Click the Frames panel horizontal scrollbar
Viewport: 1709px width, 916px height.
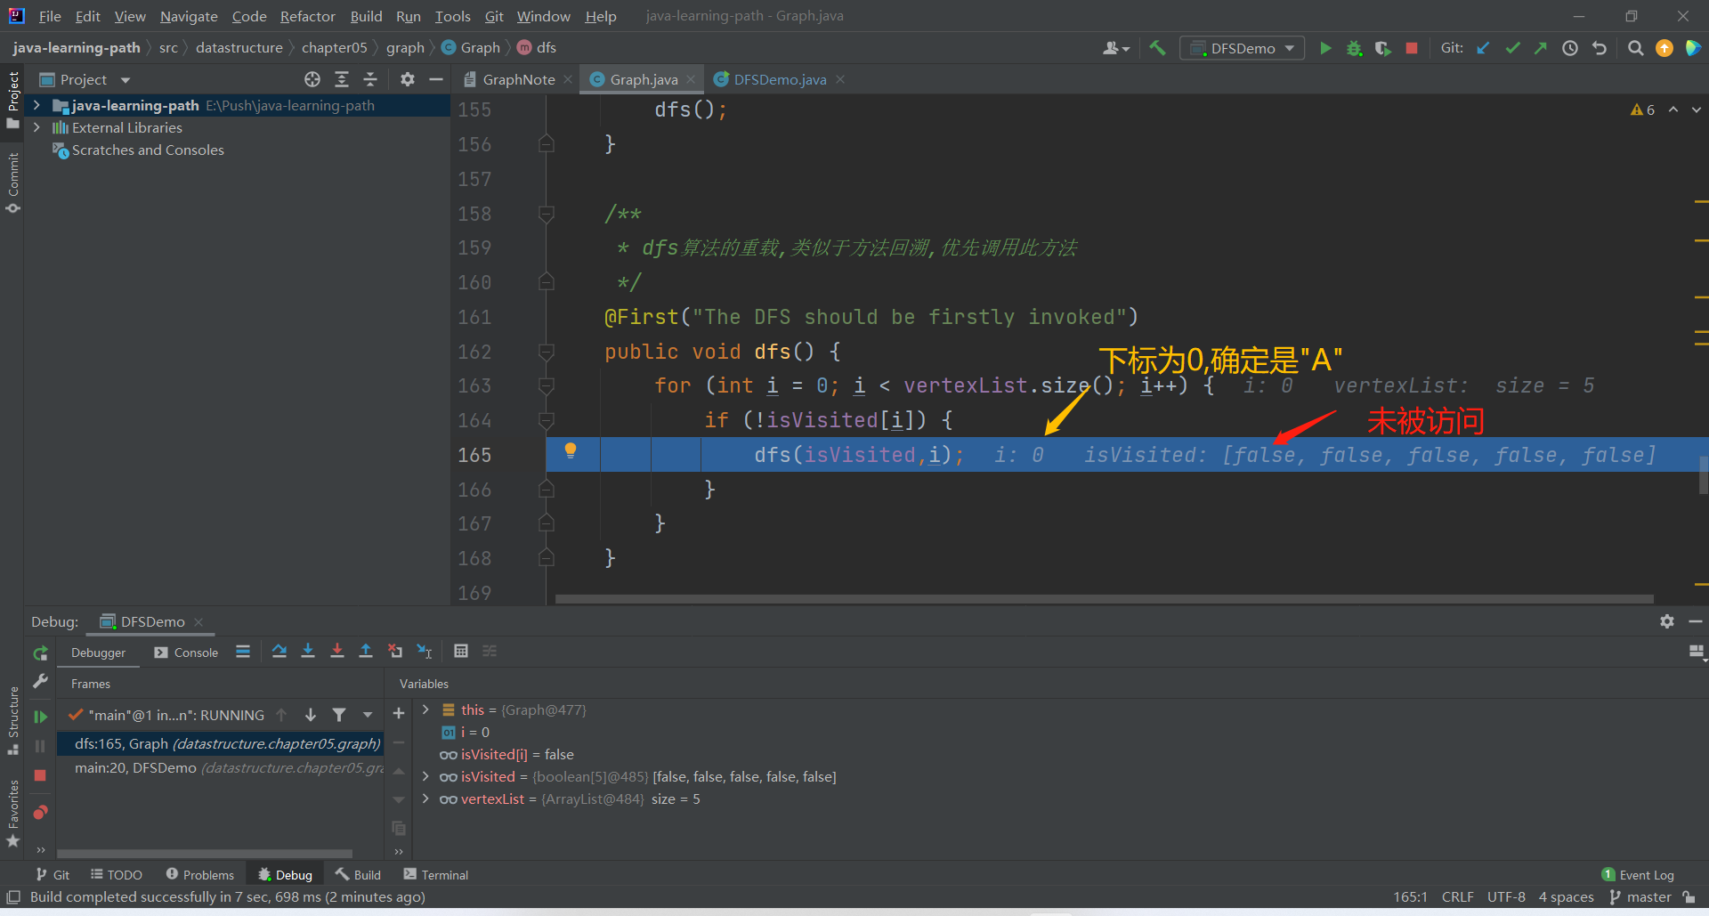tap(205, 853)
